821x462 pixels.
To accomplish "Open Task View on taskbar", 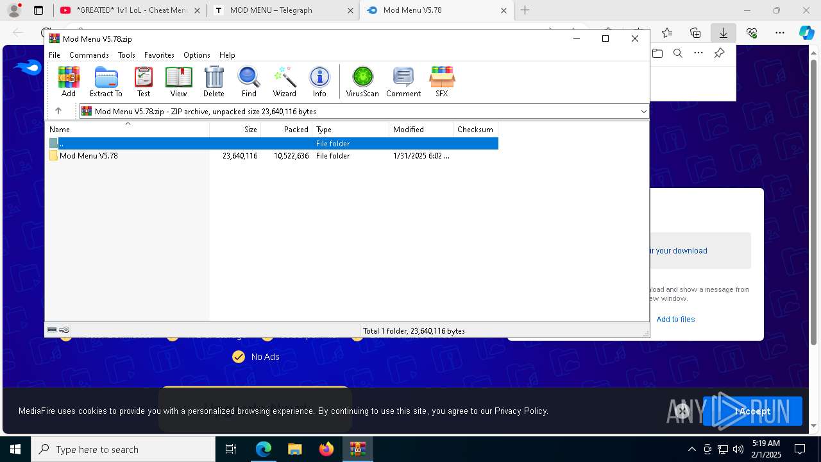I will coord(231,449).
